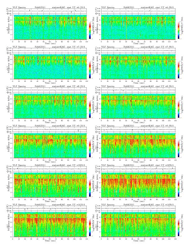Click the PSD color bar of the 10:50:0 plot
This screenshot has width=190, height=246.
179,188
